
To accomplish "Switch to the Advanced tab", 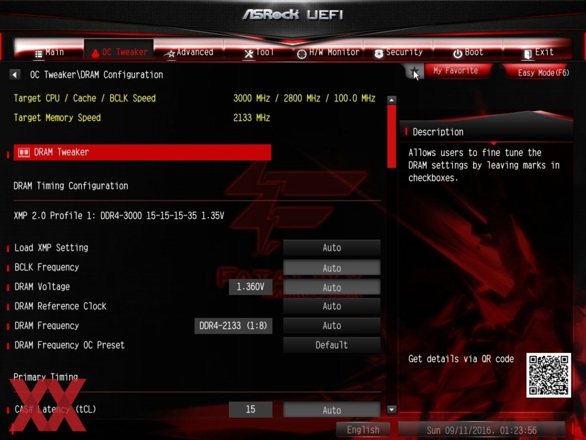I will 189,52.
